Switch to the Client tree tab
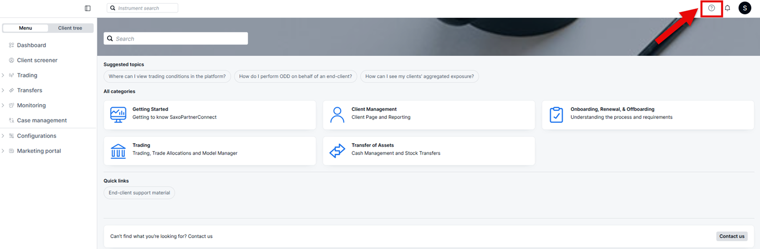The image size is (760, 249). tap(70, 28)
